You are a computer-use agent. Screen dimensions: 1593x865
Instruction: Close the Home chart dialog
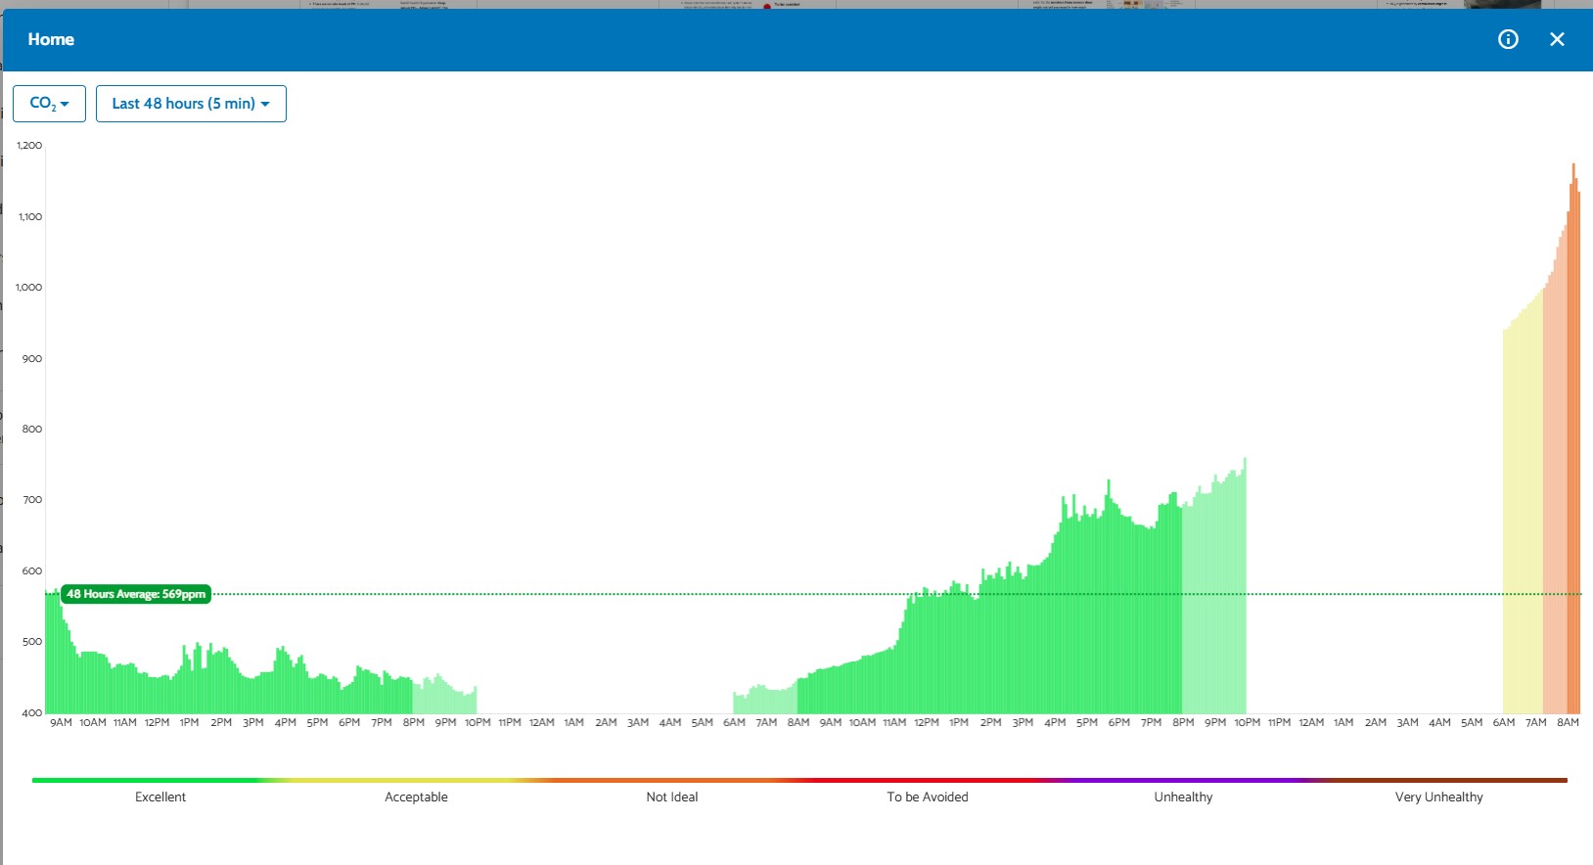pos(1557,39)
